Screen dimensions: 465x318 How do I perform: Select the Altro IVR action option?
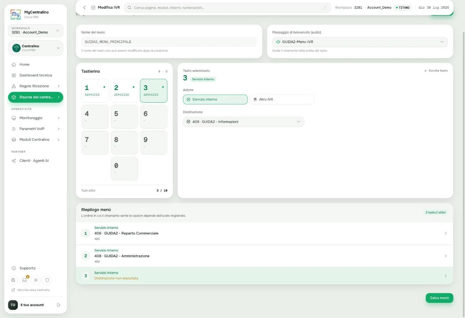pyautogui.click(x=282, y=100)
